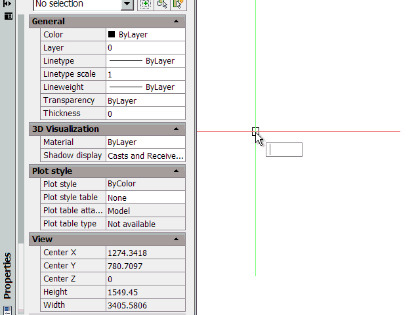Collapse the 3D Visualization section
The width and height of the screenshot is (420, 315).
(176, 129)
